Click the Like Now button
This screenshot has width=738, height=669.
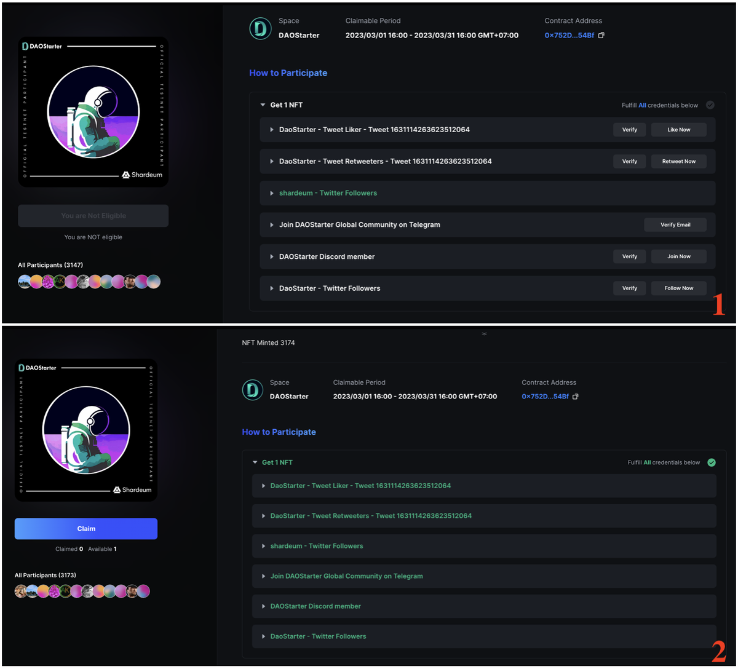tap(679, 130)
